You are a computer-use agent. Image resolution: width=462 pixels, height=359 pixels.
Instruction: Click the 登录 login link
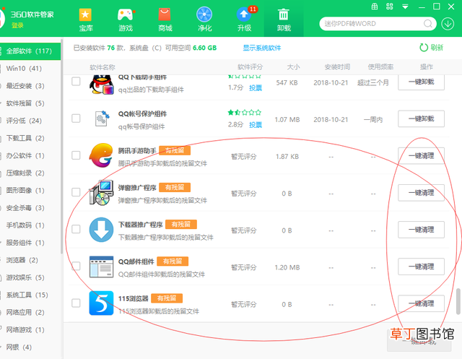click(17, 25)
